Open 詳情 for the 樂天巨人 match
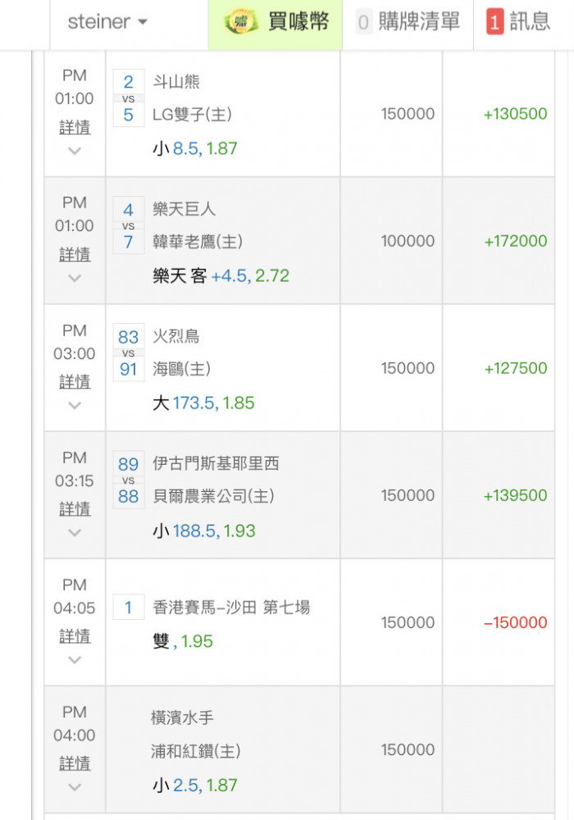The image size is (574, 820). point(75,254)
